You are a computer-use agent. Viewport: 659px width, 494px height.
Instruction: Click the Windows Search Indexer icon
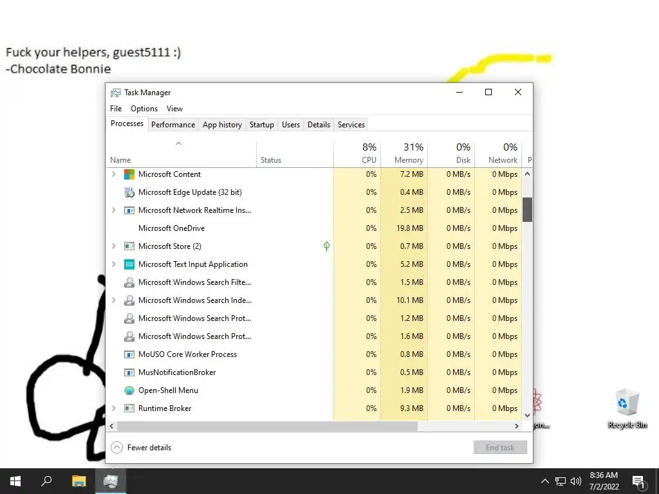129,300
